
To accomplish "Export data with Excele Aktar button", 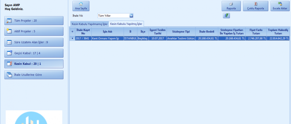I will pyautogui.click(x=280, y=6).
